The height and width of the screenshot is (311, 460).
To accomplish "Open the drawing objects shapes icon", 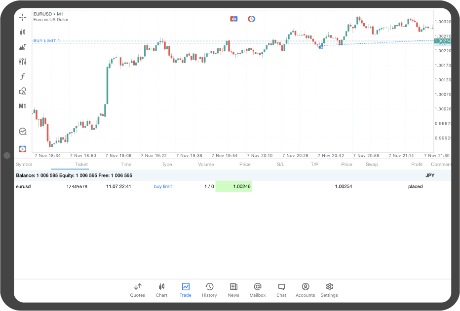I will pyautogui.click(x=23, y=91).
